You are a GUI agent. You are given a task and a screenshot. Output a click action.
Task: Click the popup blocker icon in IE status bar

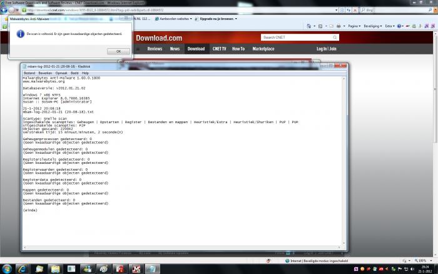pos(268,261)
